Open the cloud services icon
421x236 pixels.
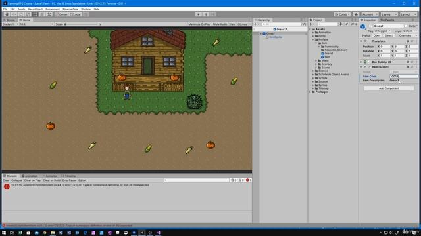[x=356, y=14]
